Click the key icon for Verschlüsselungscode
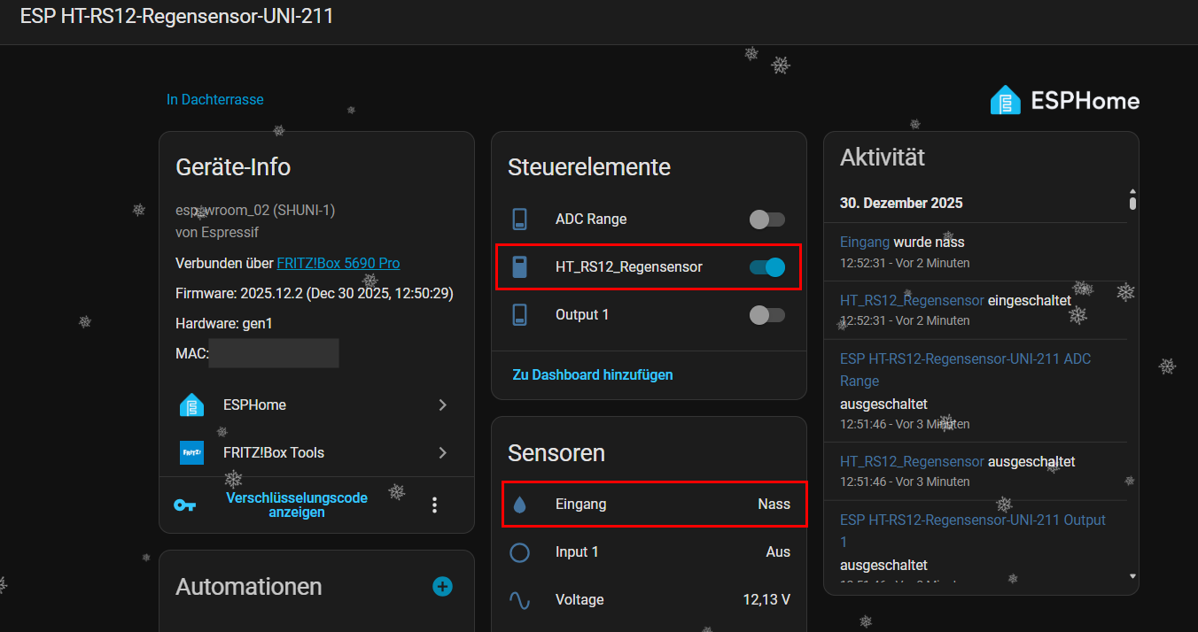The height and width of the screenshot is (632, 1198). pos(184,505)
